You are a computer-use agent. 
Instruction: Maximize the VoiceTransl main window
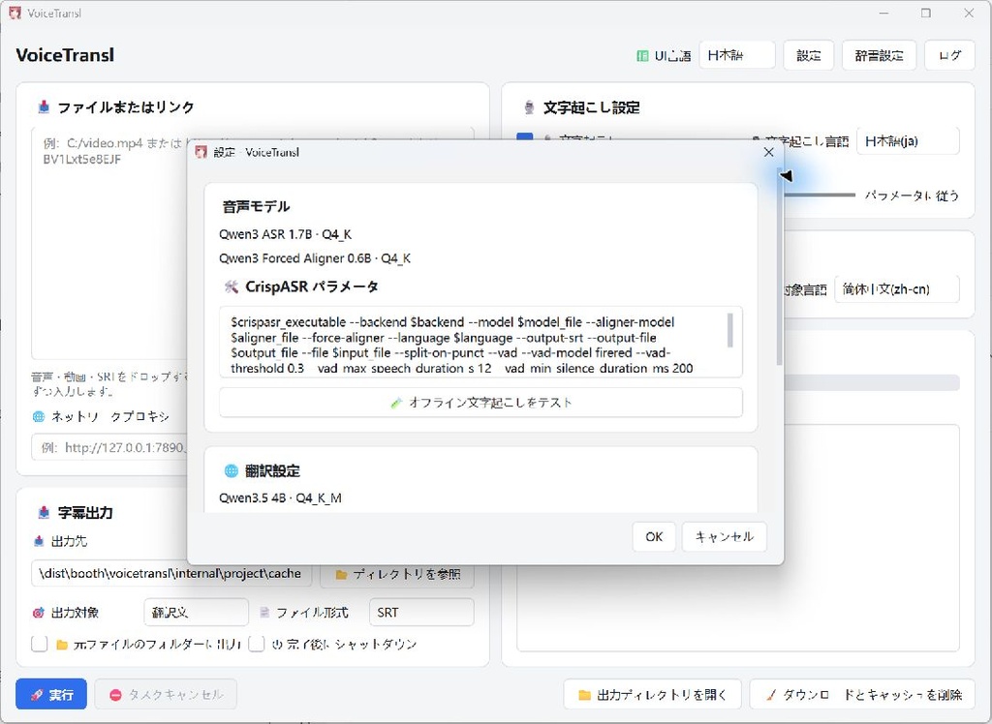click(926, 13)
